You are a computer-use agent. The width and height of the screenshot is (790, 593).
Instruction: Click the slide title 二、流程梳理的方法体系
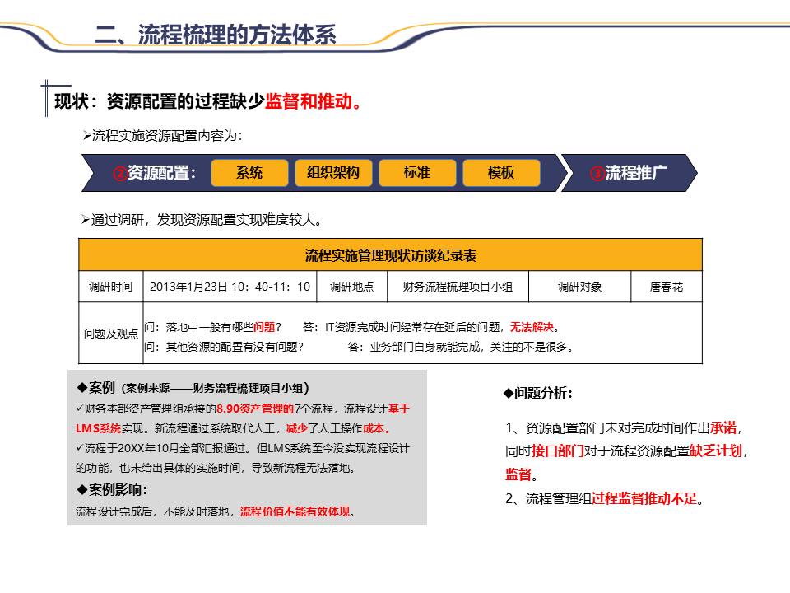click(x=216, y=35)
